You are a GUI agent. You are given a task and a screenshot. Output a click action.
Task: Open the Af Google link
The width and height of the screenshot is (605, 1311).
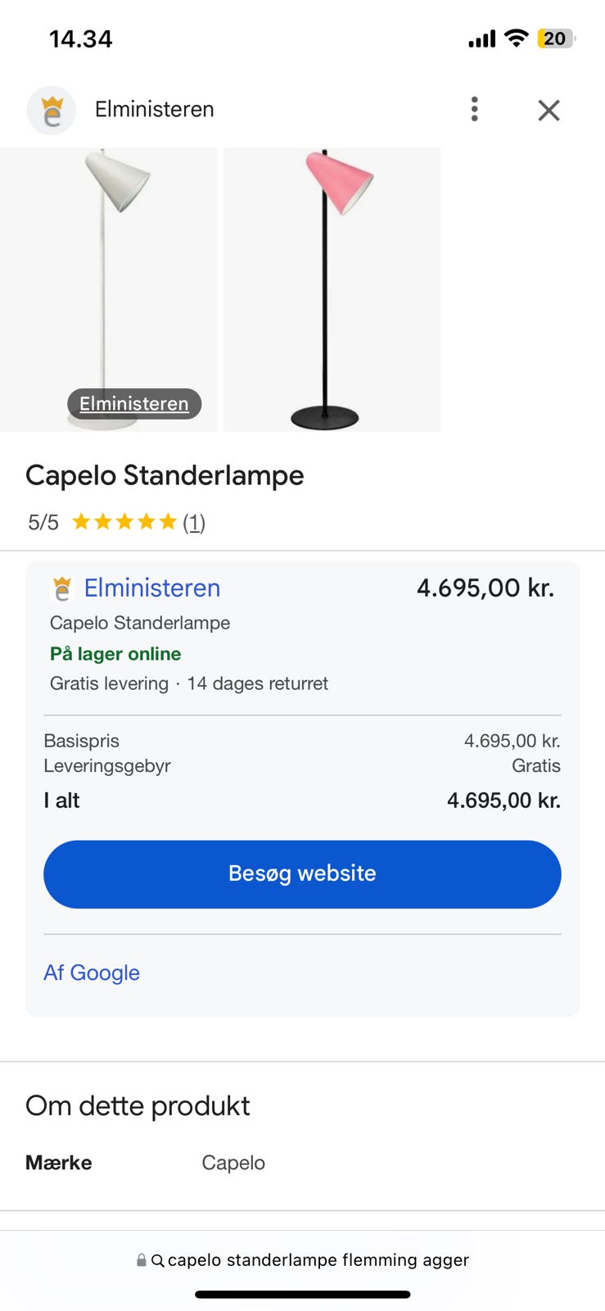(92, 973)
